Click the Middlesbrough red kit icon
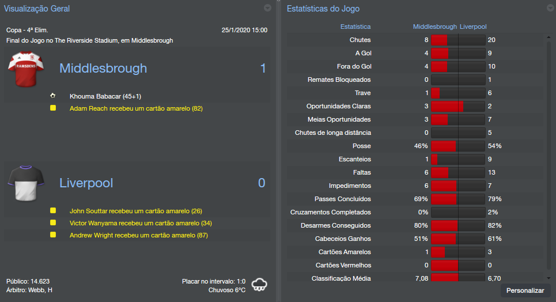Screen dimensions: 556x302 point(22,69)
